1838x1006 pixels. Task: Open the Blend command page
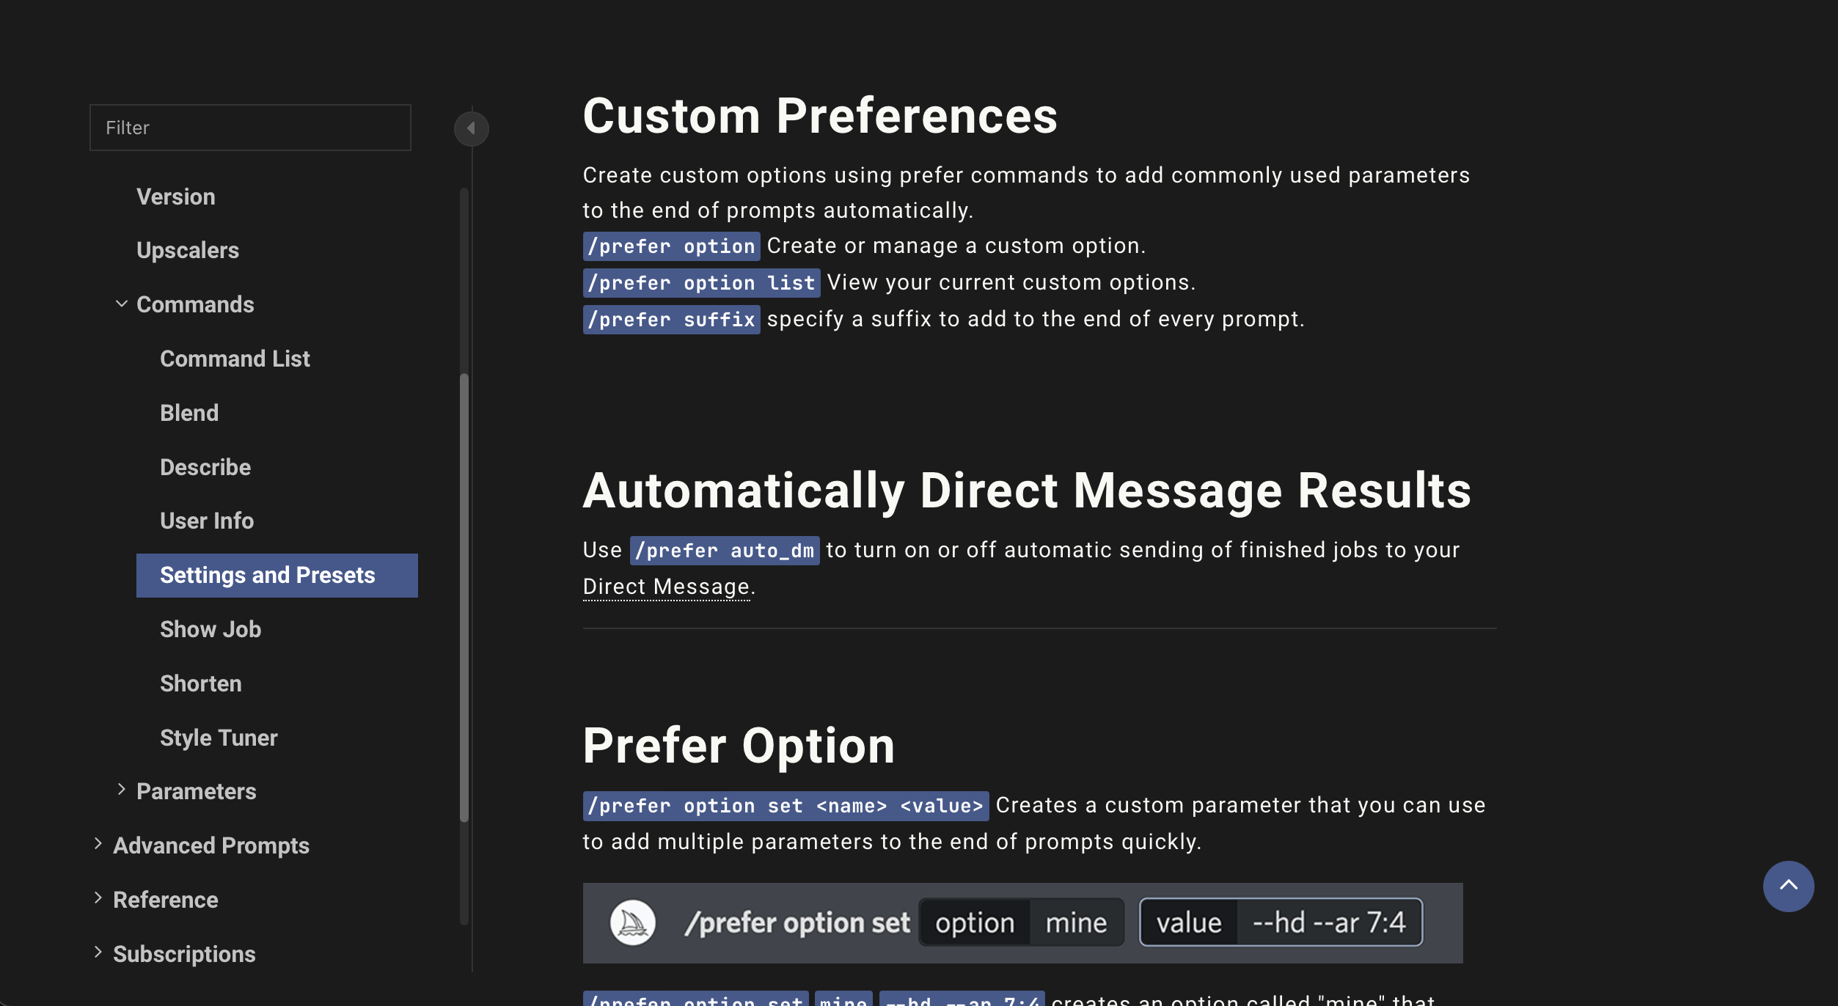[189, 413]
